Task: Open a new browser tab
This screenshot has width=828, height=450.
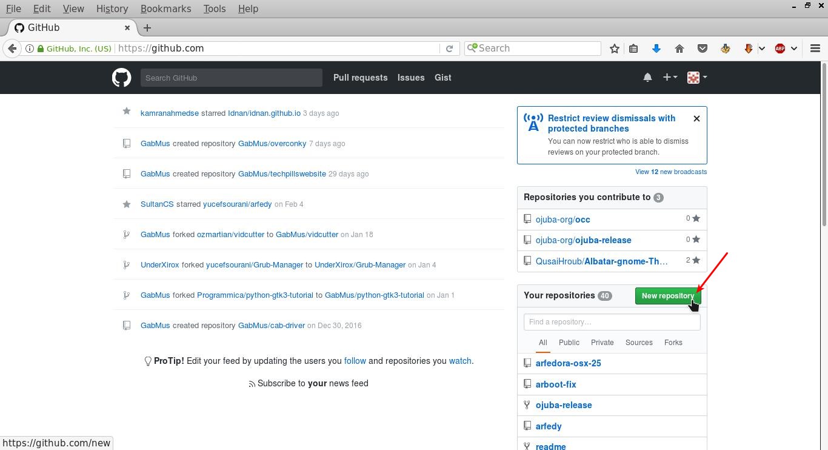Action: click(147, 28)
